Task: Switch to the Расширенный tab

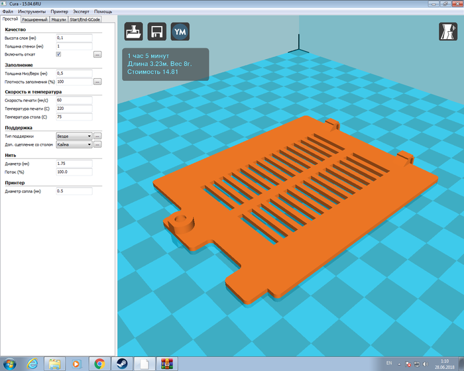Action: click(35, 20)
